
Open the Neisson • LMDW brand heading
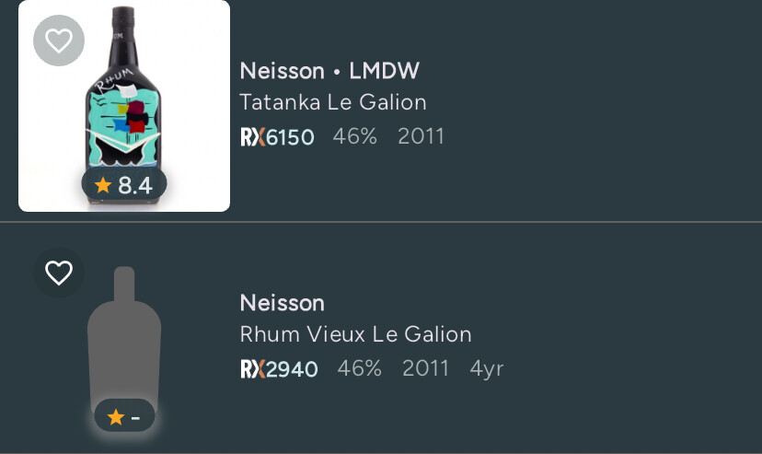click(329, 71)
